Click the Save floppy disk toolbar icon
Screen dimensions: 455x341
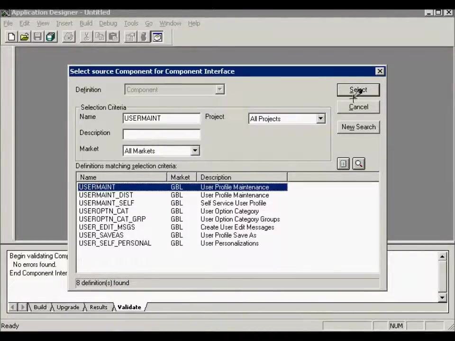[38, 37]
